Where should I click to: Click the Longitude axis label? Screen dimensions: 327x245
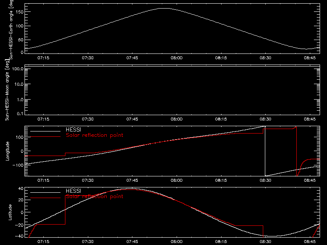[7, 151]
